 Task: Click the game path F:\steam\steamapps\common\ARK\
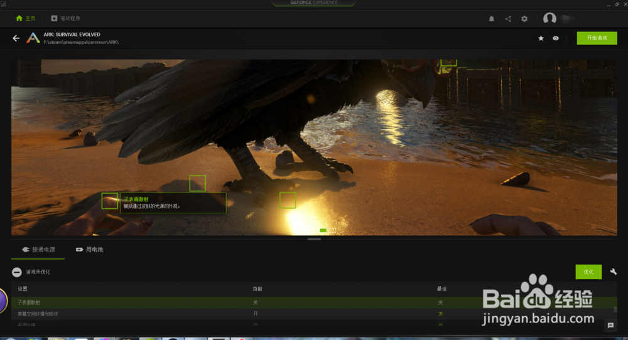tap(81, 42)
